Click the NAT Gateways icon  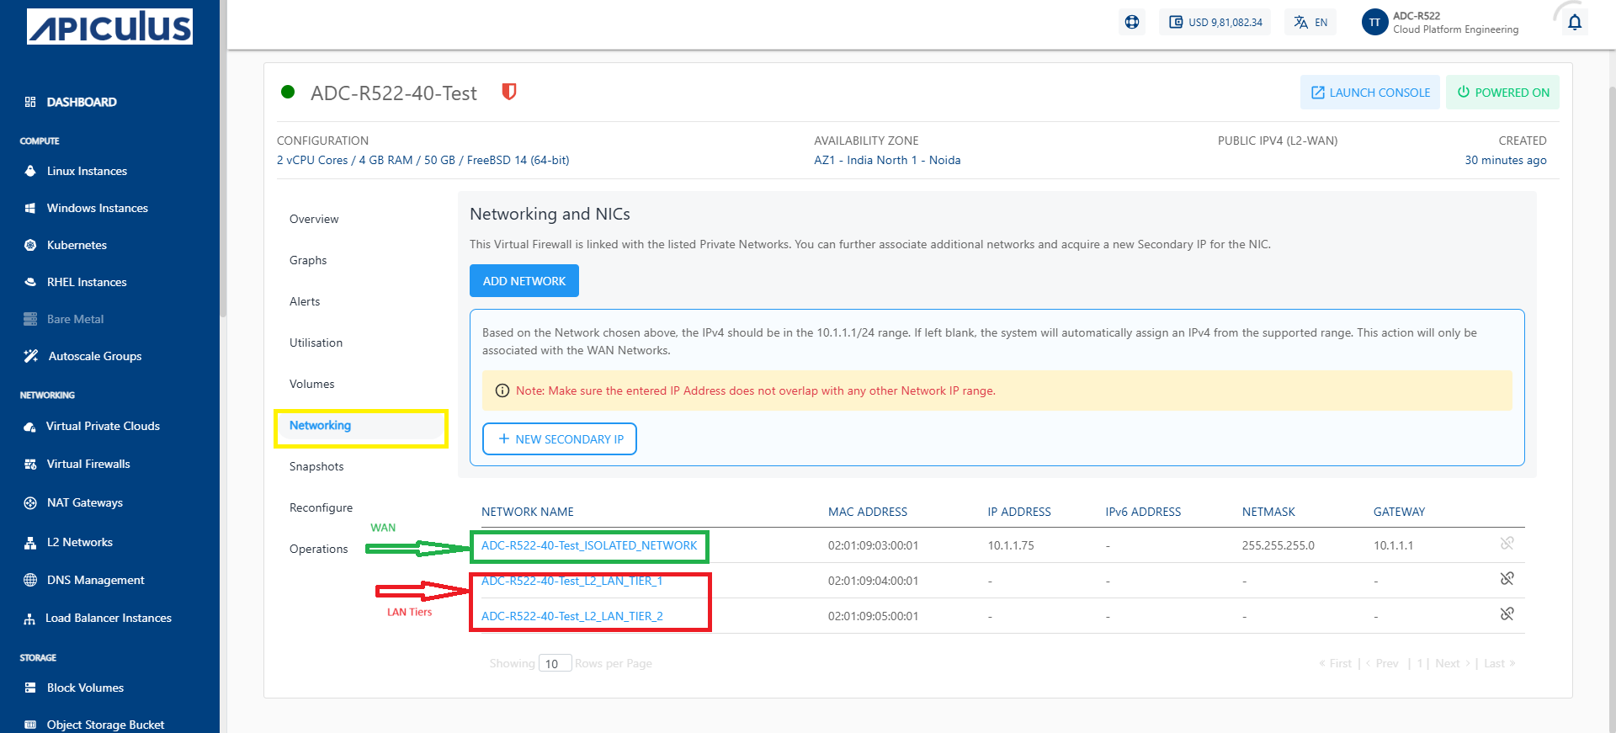point(30,502)
